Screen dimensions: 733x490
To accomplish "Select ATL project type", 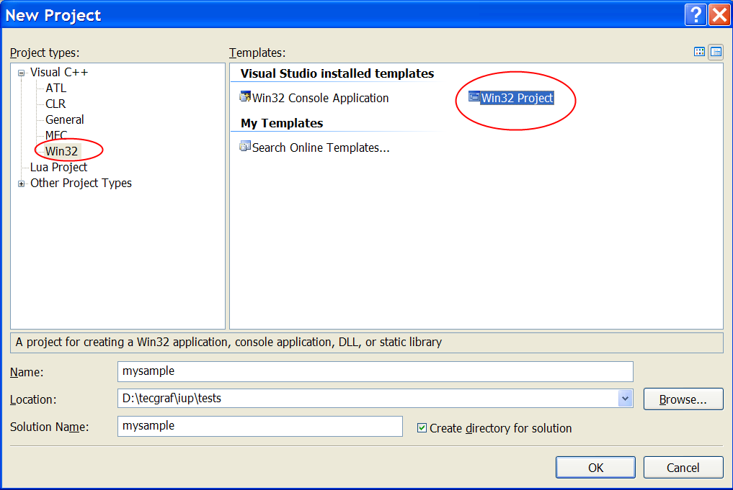I will 55,89.
